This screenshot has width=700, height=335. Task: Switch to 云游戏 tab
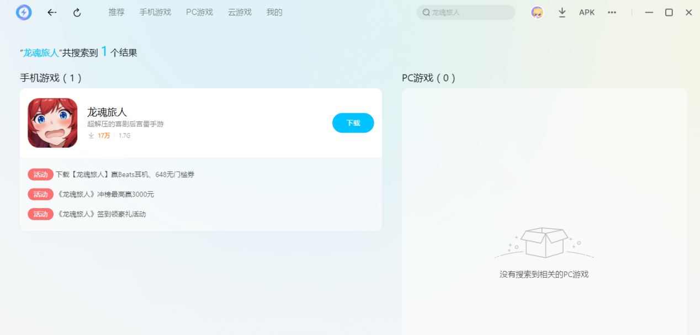click(240, 12)
